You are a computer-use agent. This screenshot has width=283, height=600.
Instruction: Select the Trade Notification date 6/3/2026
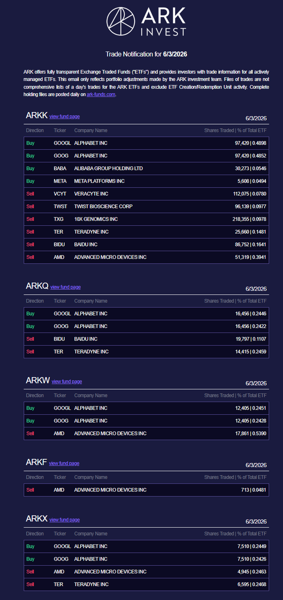(x=175, y=53)
